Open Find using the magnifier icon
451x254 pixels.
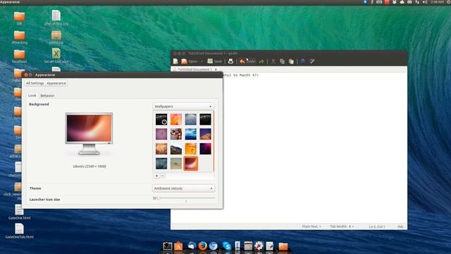[302, 61]
